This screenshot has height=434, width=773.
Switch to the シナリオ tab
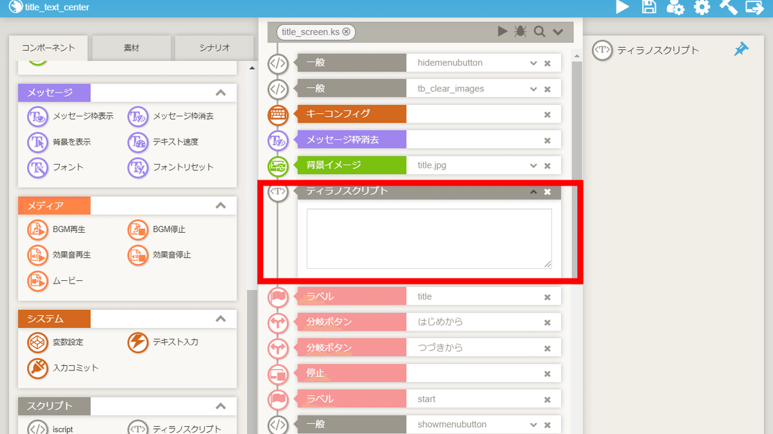pyautogui.click(x=214, y=48)
